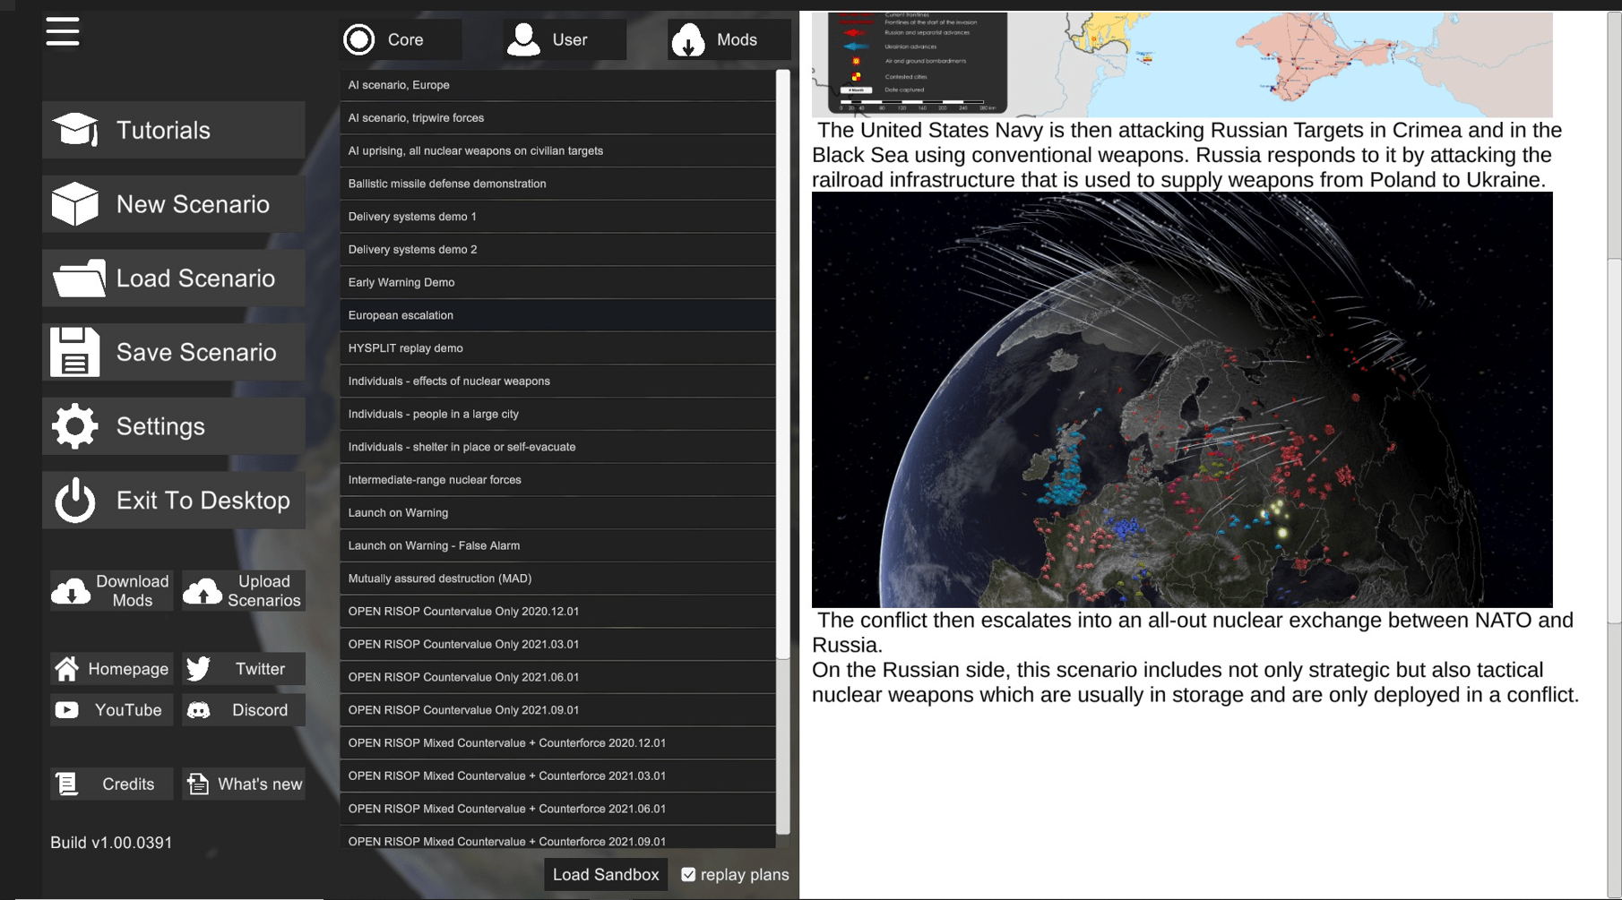Open the Twitter link
1622x900 pixels.
(244, 669)
